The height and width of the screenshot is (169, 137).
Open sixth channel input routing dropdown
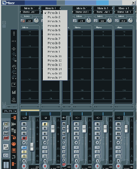(x=124, y=8)
